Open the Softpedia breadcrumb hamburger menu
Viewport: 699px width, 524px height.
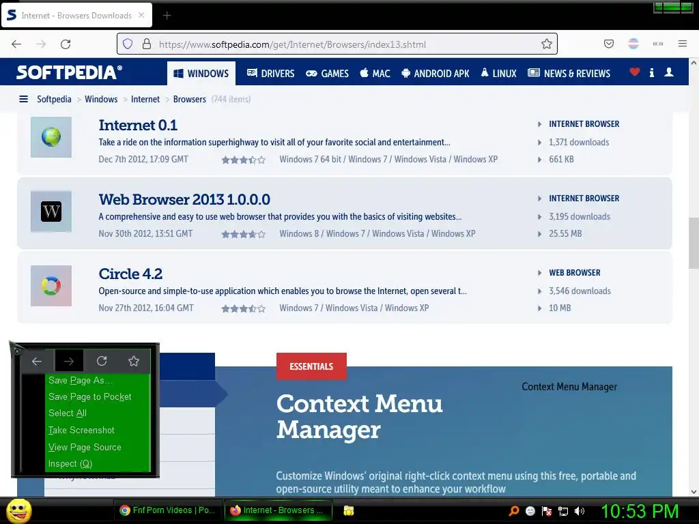coord(24,99)
